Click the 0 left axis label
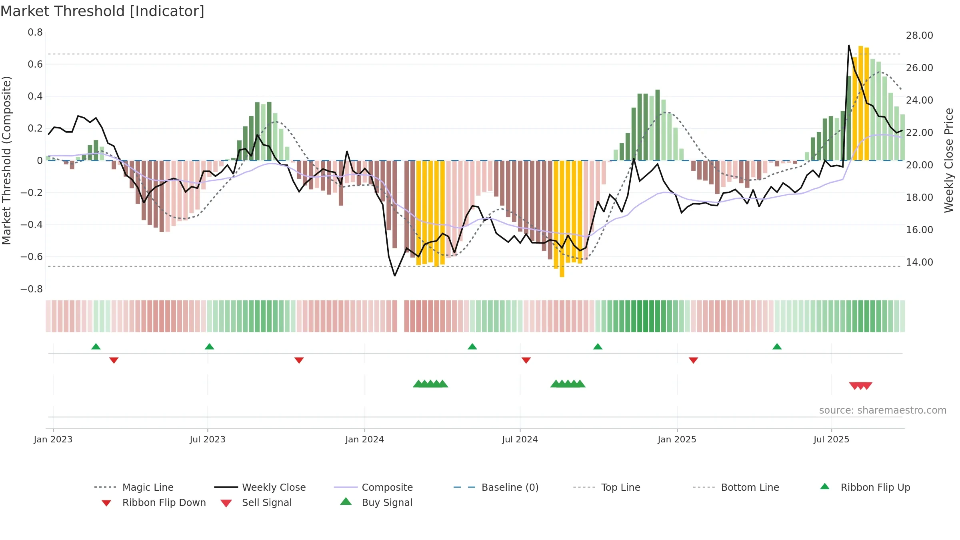960x540 pixels. pyautogui.click(x=40, y=161)
